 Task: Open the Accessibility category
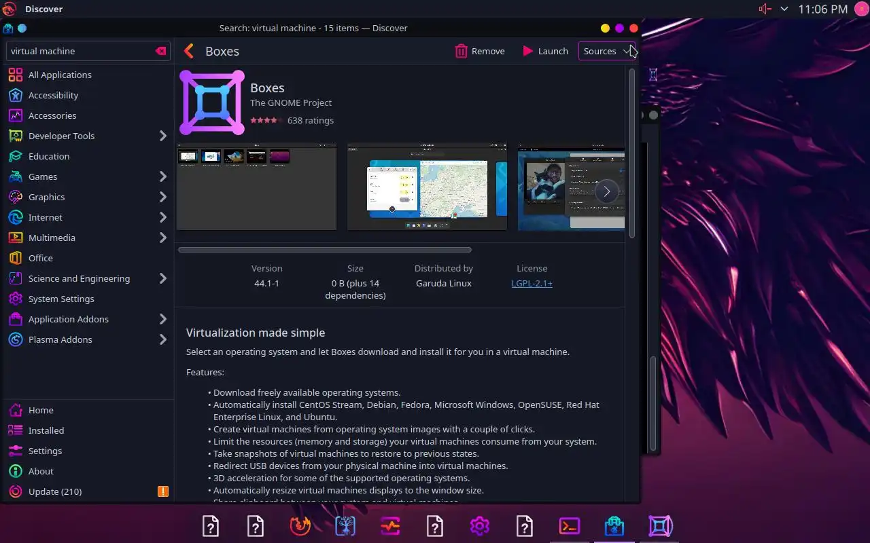(x=87, y=95)
